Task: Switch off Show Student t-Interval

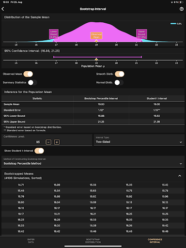Action: (39, 151)
